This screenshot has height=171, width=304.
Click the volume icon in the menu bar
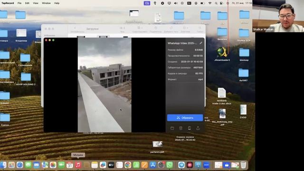(x=176, y=3)
